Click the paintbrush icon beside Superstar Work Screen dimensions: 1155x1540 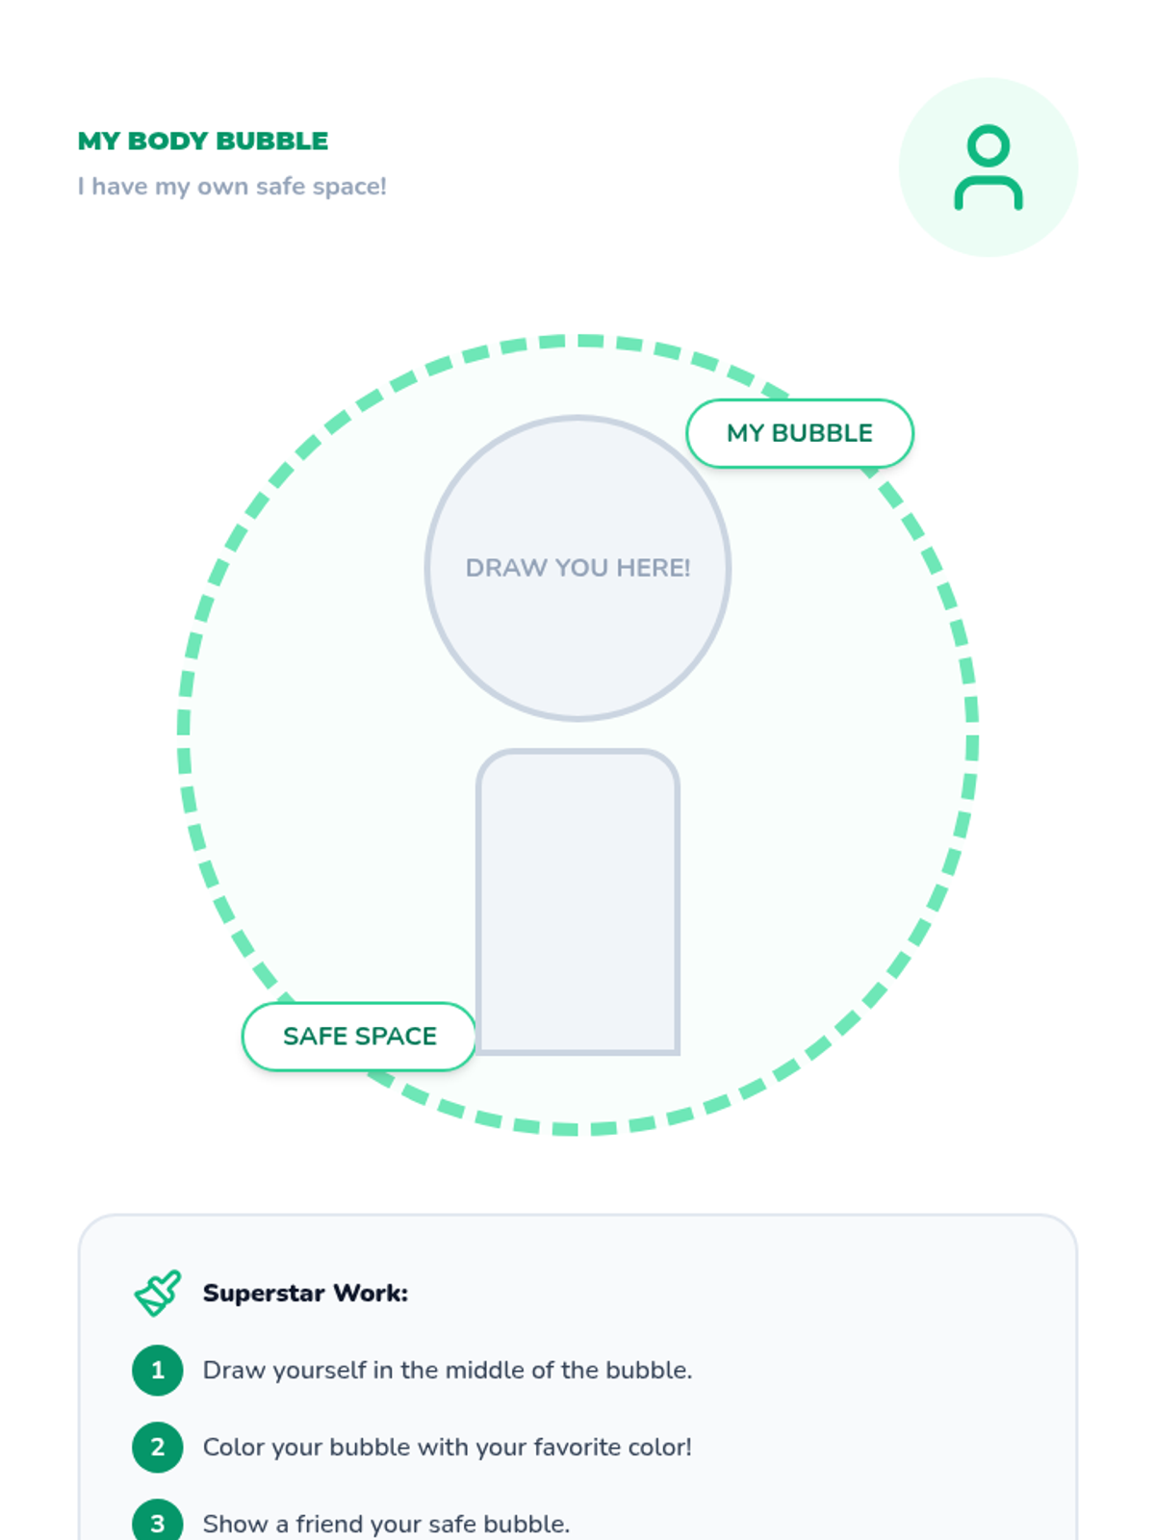158,1293
